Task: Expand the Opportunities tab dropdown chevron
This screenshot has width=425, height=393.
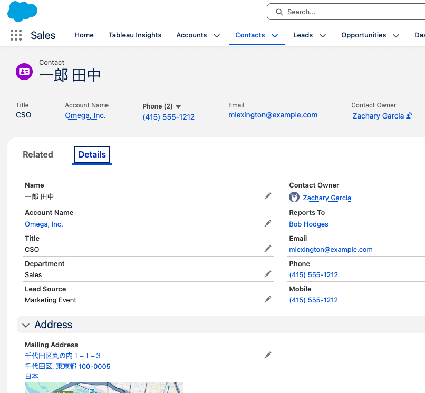Action: pyautogui.click(x=396, y=35)
